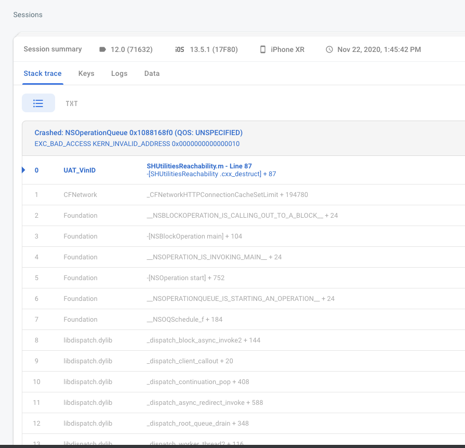This screenshot has height=448, width=465.
Task: Click the blue crash indicator triangle on frame 0
Action: (23, 170)
